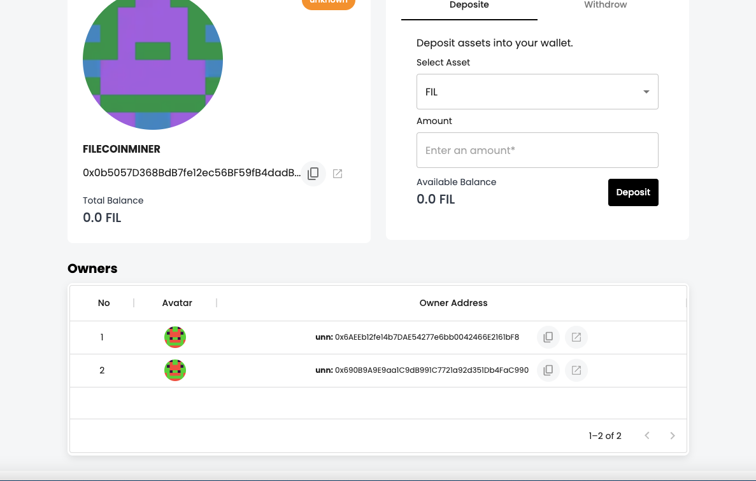Switch to the Withdrow tab
Screen dimensions: 756x481
tap(604, 6)
